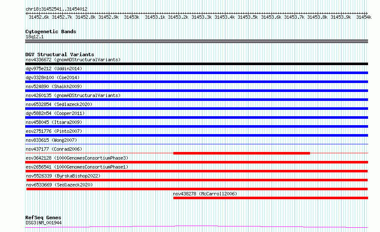Open variant esv2656541 (1000GenomesConsortiumPhase1) label
The image size is (380, 232).
[x=77, y=167]
